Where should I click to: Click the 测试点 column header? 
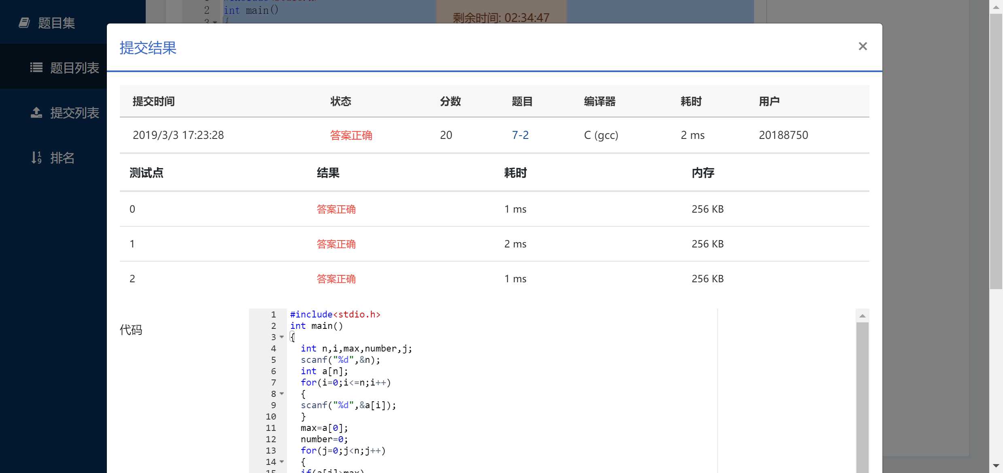[x=146, y=173]
